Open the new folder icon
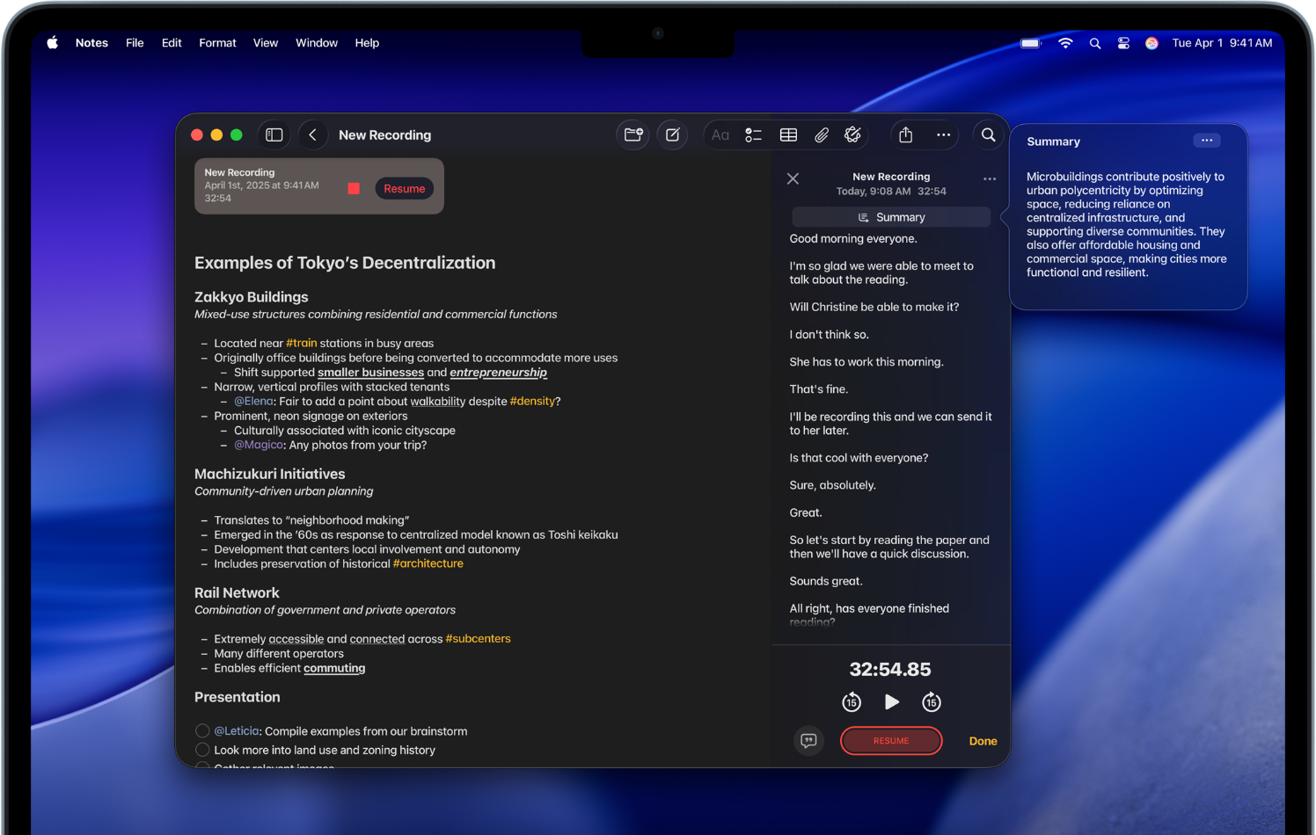 click(x=633, y=134)
